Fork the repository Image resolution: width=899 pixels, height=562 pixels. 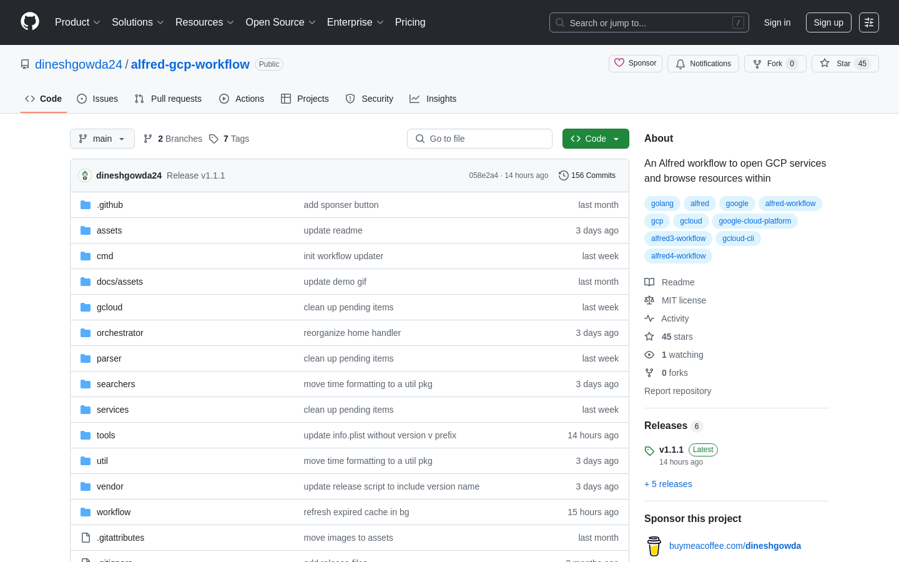[x=775, y=64]
